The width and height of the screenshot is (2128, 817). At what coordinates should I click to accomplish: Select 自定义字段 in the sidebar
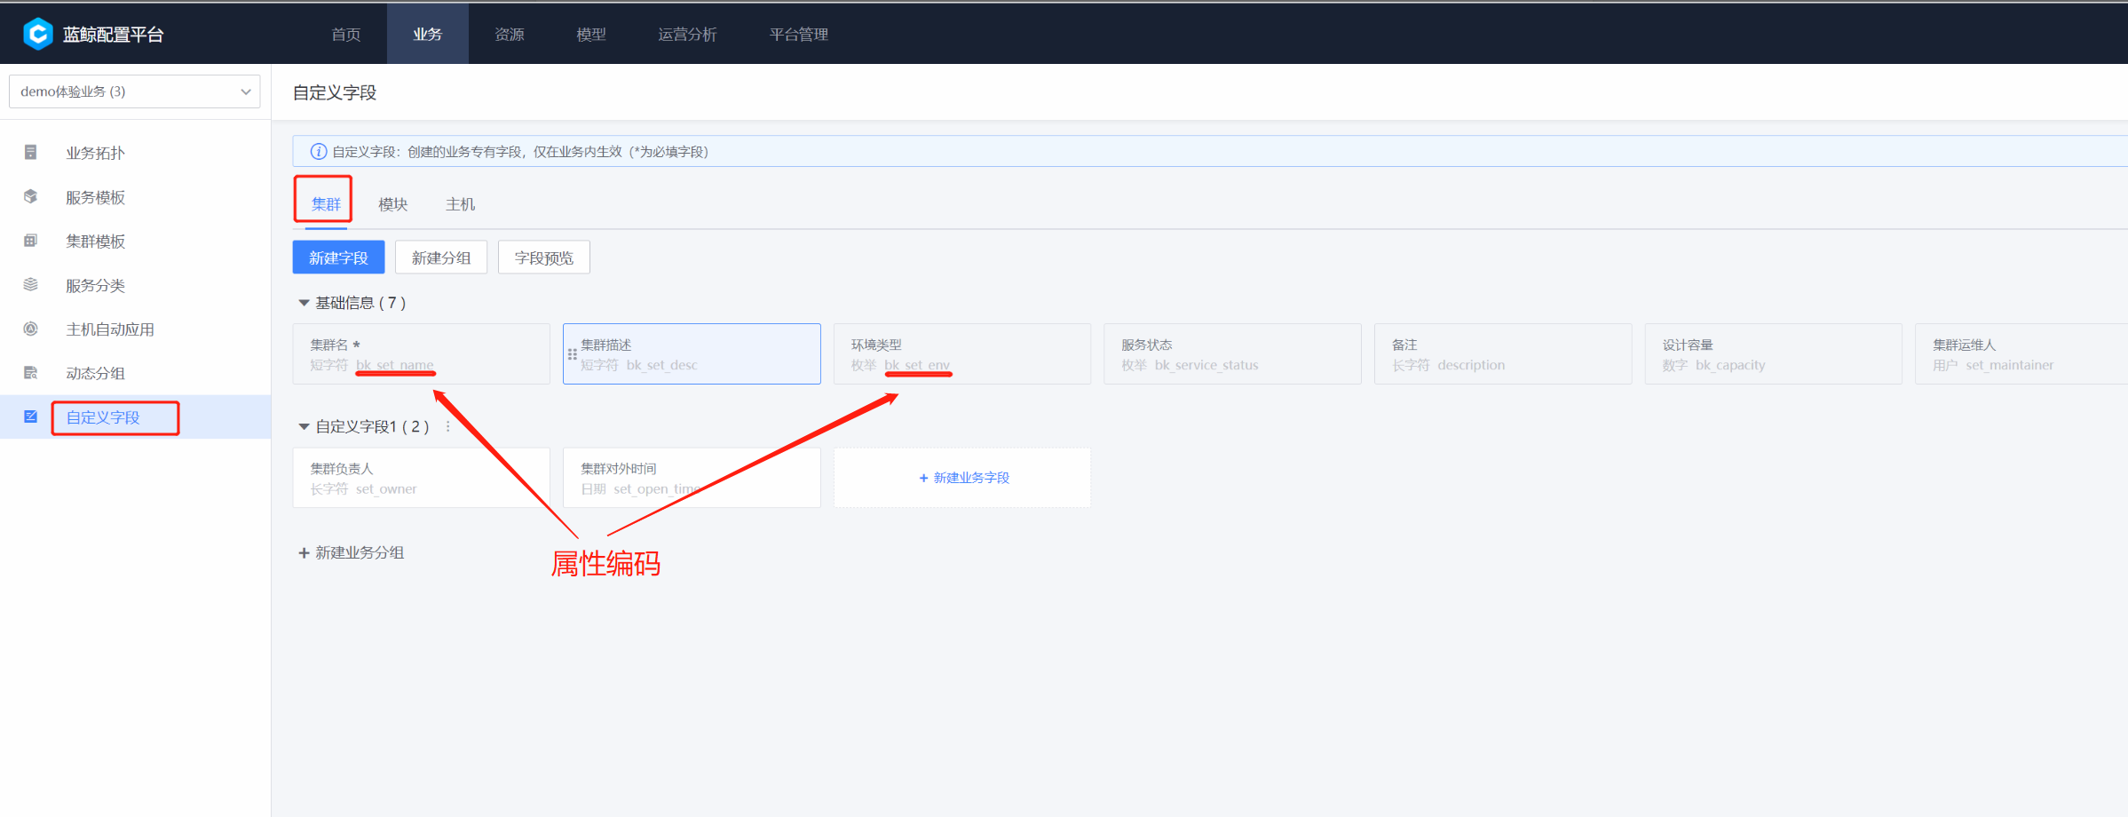[135, 417]
